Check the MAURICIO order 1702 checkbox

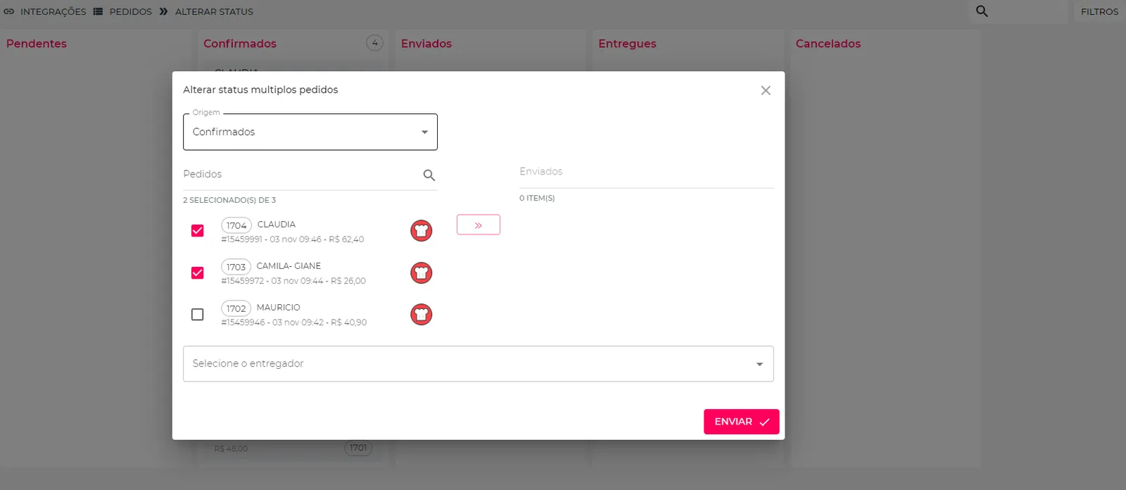coord(198,314)
